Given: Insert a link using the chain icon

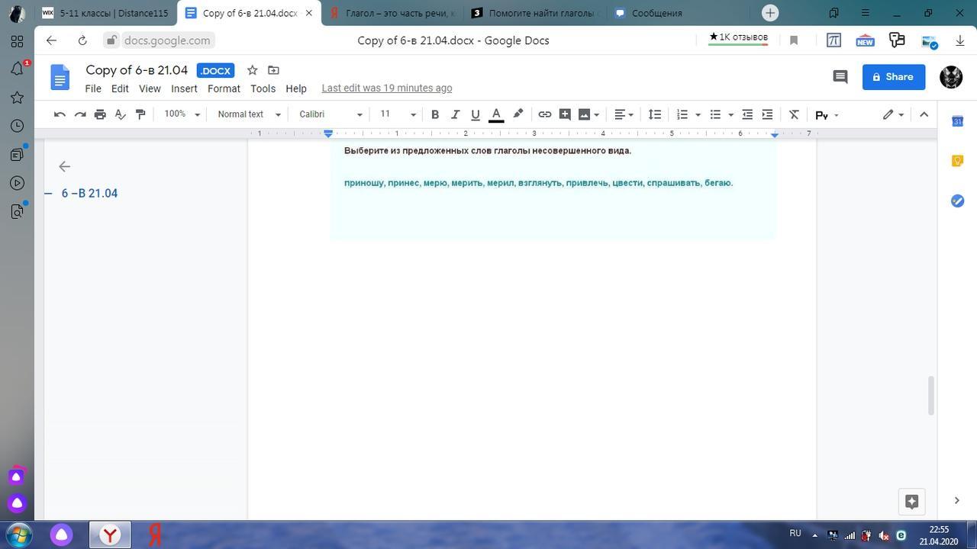Looking at the screenshot, I should [x=544, y=114].
